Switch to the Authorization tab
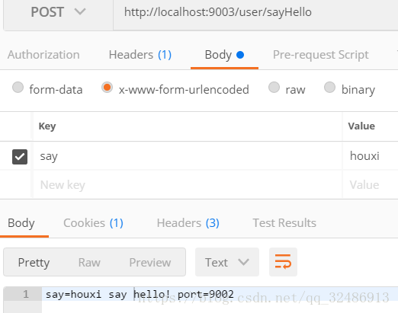The image size is (398, 313). [x=43, y=55]
